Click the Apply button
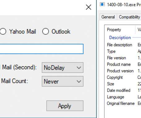The image size is (141, 118). [x=65, y=106]
